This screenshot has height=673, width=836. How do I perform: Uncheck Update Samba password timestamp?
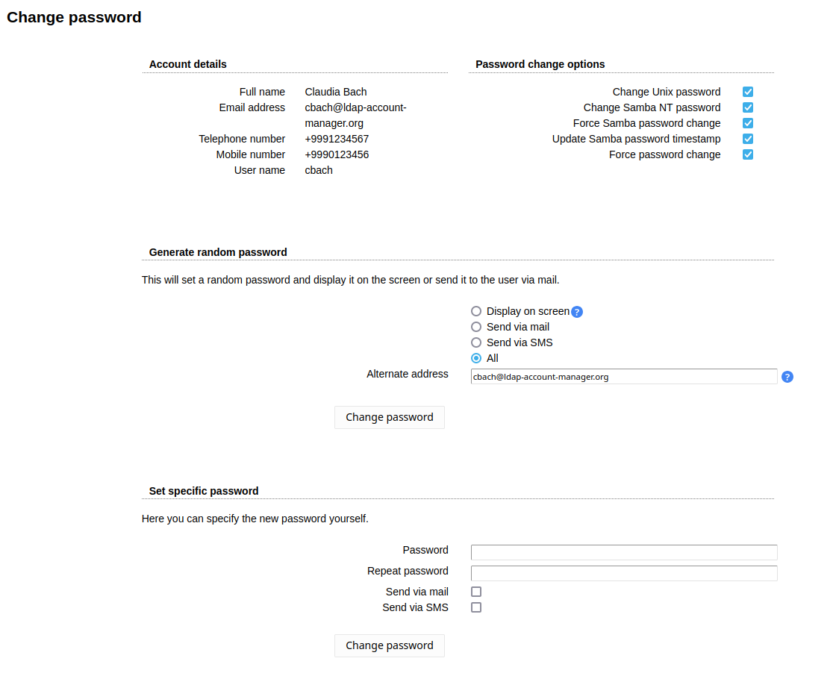tap(748, 139)
